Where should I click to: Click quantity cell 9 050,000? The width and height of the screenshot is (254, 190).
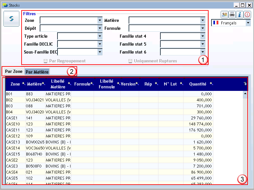(198, 160)
